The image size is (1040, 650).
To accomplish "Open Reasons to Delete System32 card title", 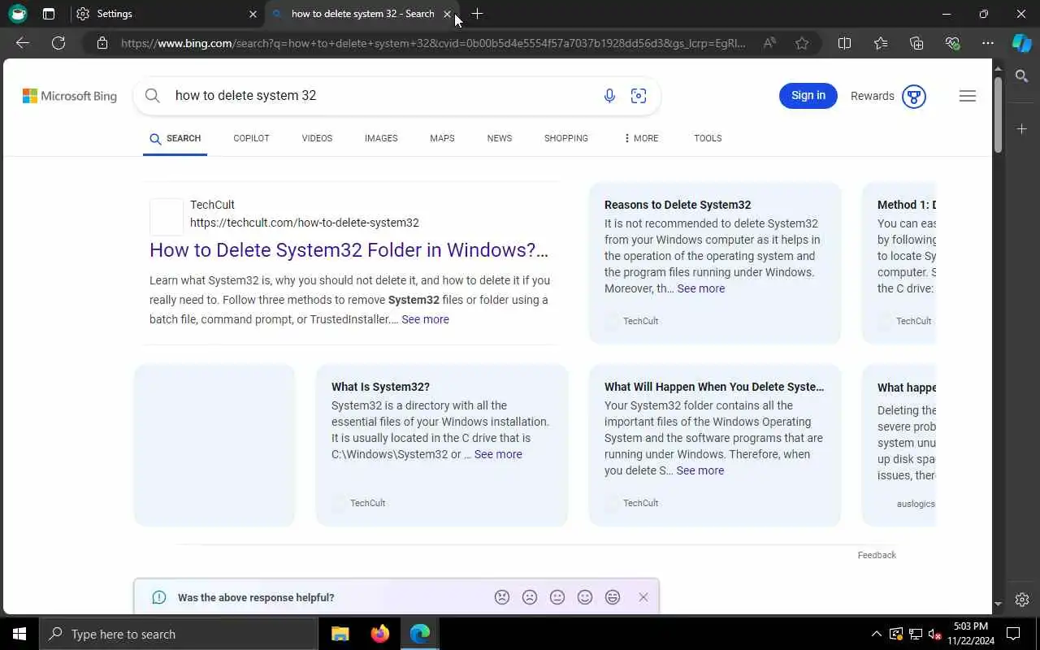I will coord(678,205).
